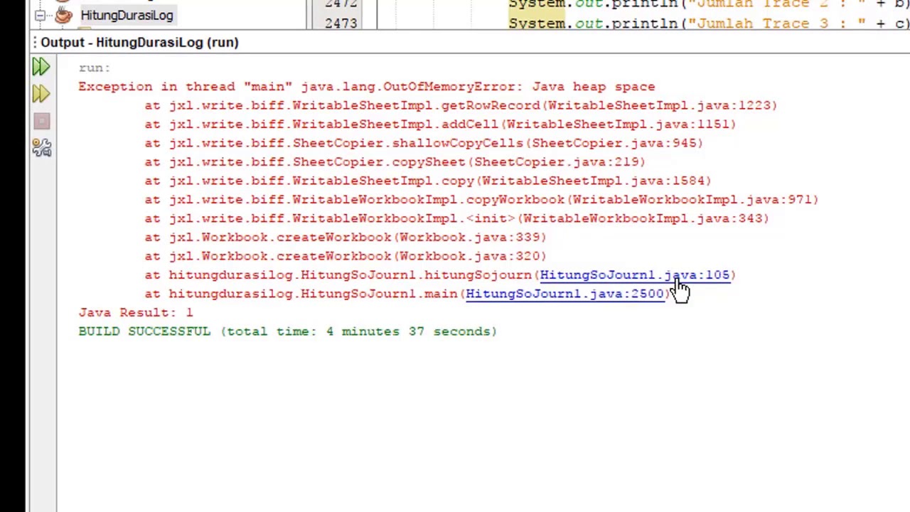Viewport: 910px width, 512px height.
Task: Click editor line number 2473
Action: [341, 23]
